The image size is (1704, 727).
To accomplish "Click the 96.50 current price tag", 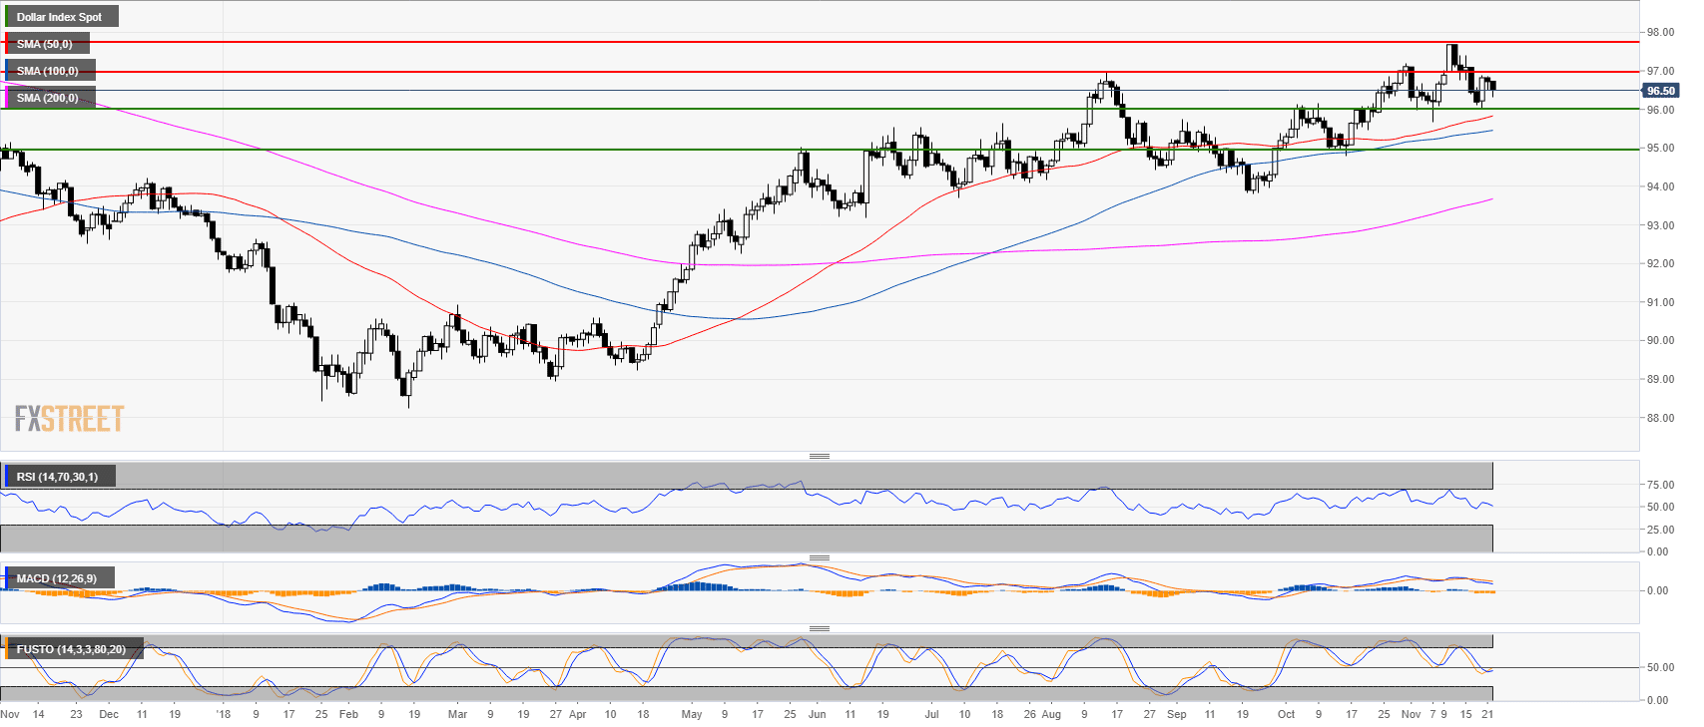I will tap(1660, 91).
